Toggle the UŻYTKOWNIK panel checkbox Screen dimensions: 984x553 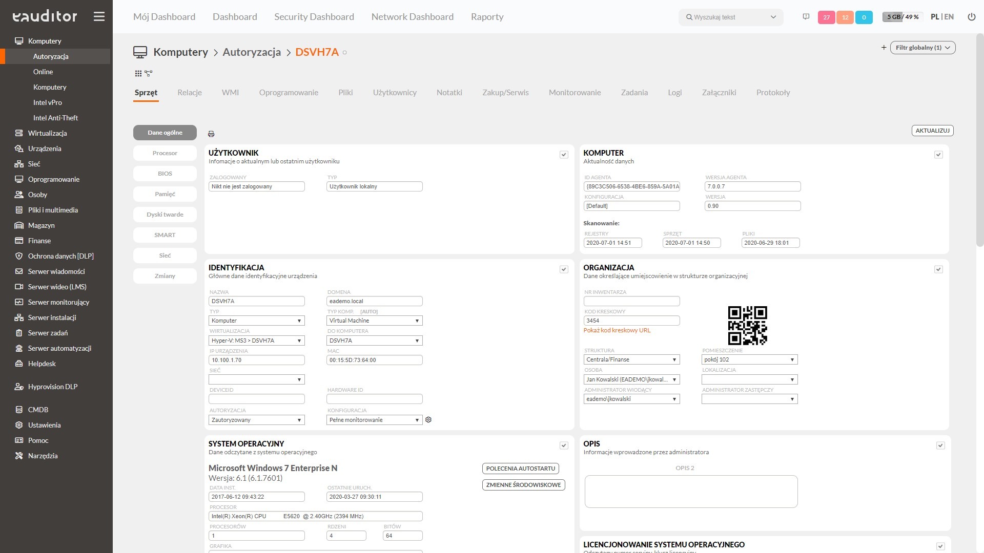click(564, 155)
